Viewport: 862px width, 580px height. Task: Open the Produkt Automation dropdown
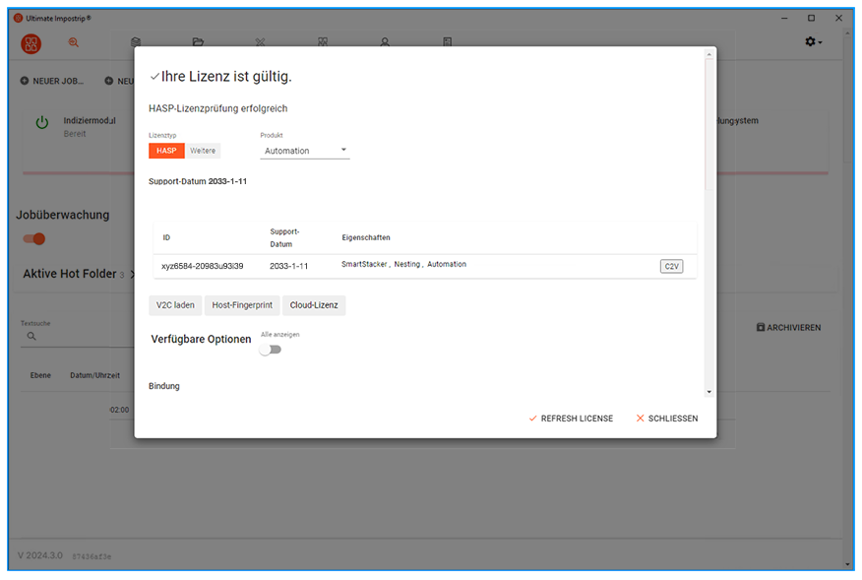coord(305,151)
